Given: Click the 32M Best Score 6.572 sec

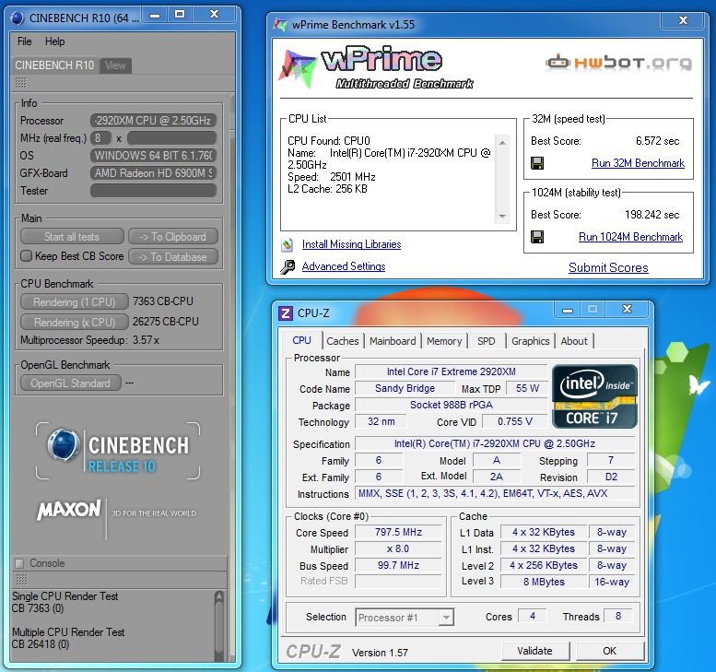Looking at the screenshot, I should (x=657, y=141).
